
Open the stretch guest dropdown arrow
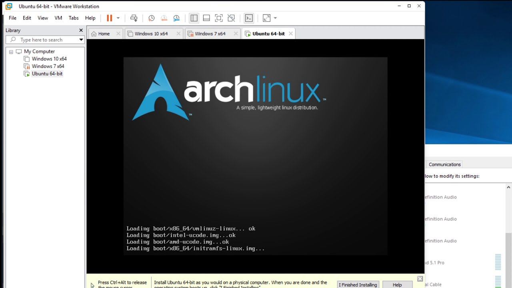(275, 18)
